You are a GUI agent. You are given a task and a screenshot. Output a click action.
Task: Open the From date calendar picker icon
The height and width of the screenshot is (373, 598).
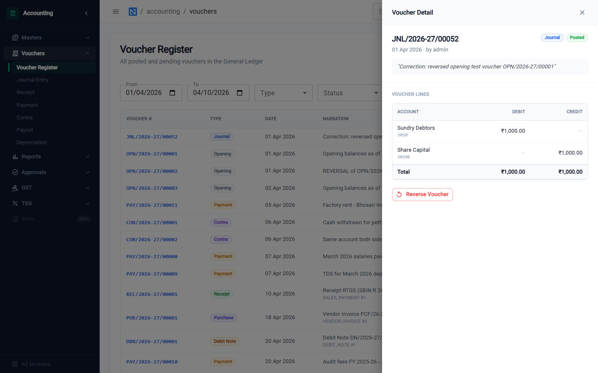pos(172,93)
